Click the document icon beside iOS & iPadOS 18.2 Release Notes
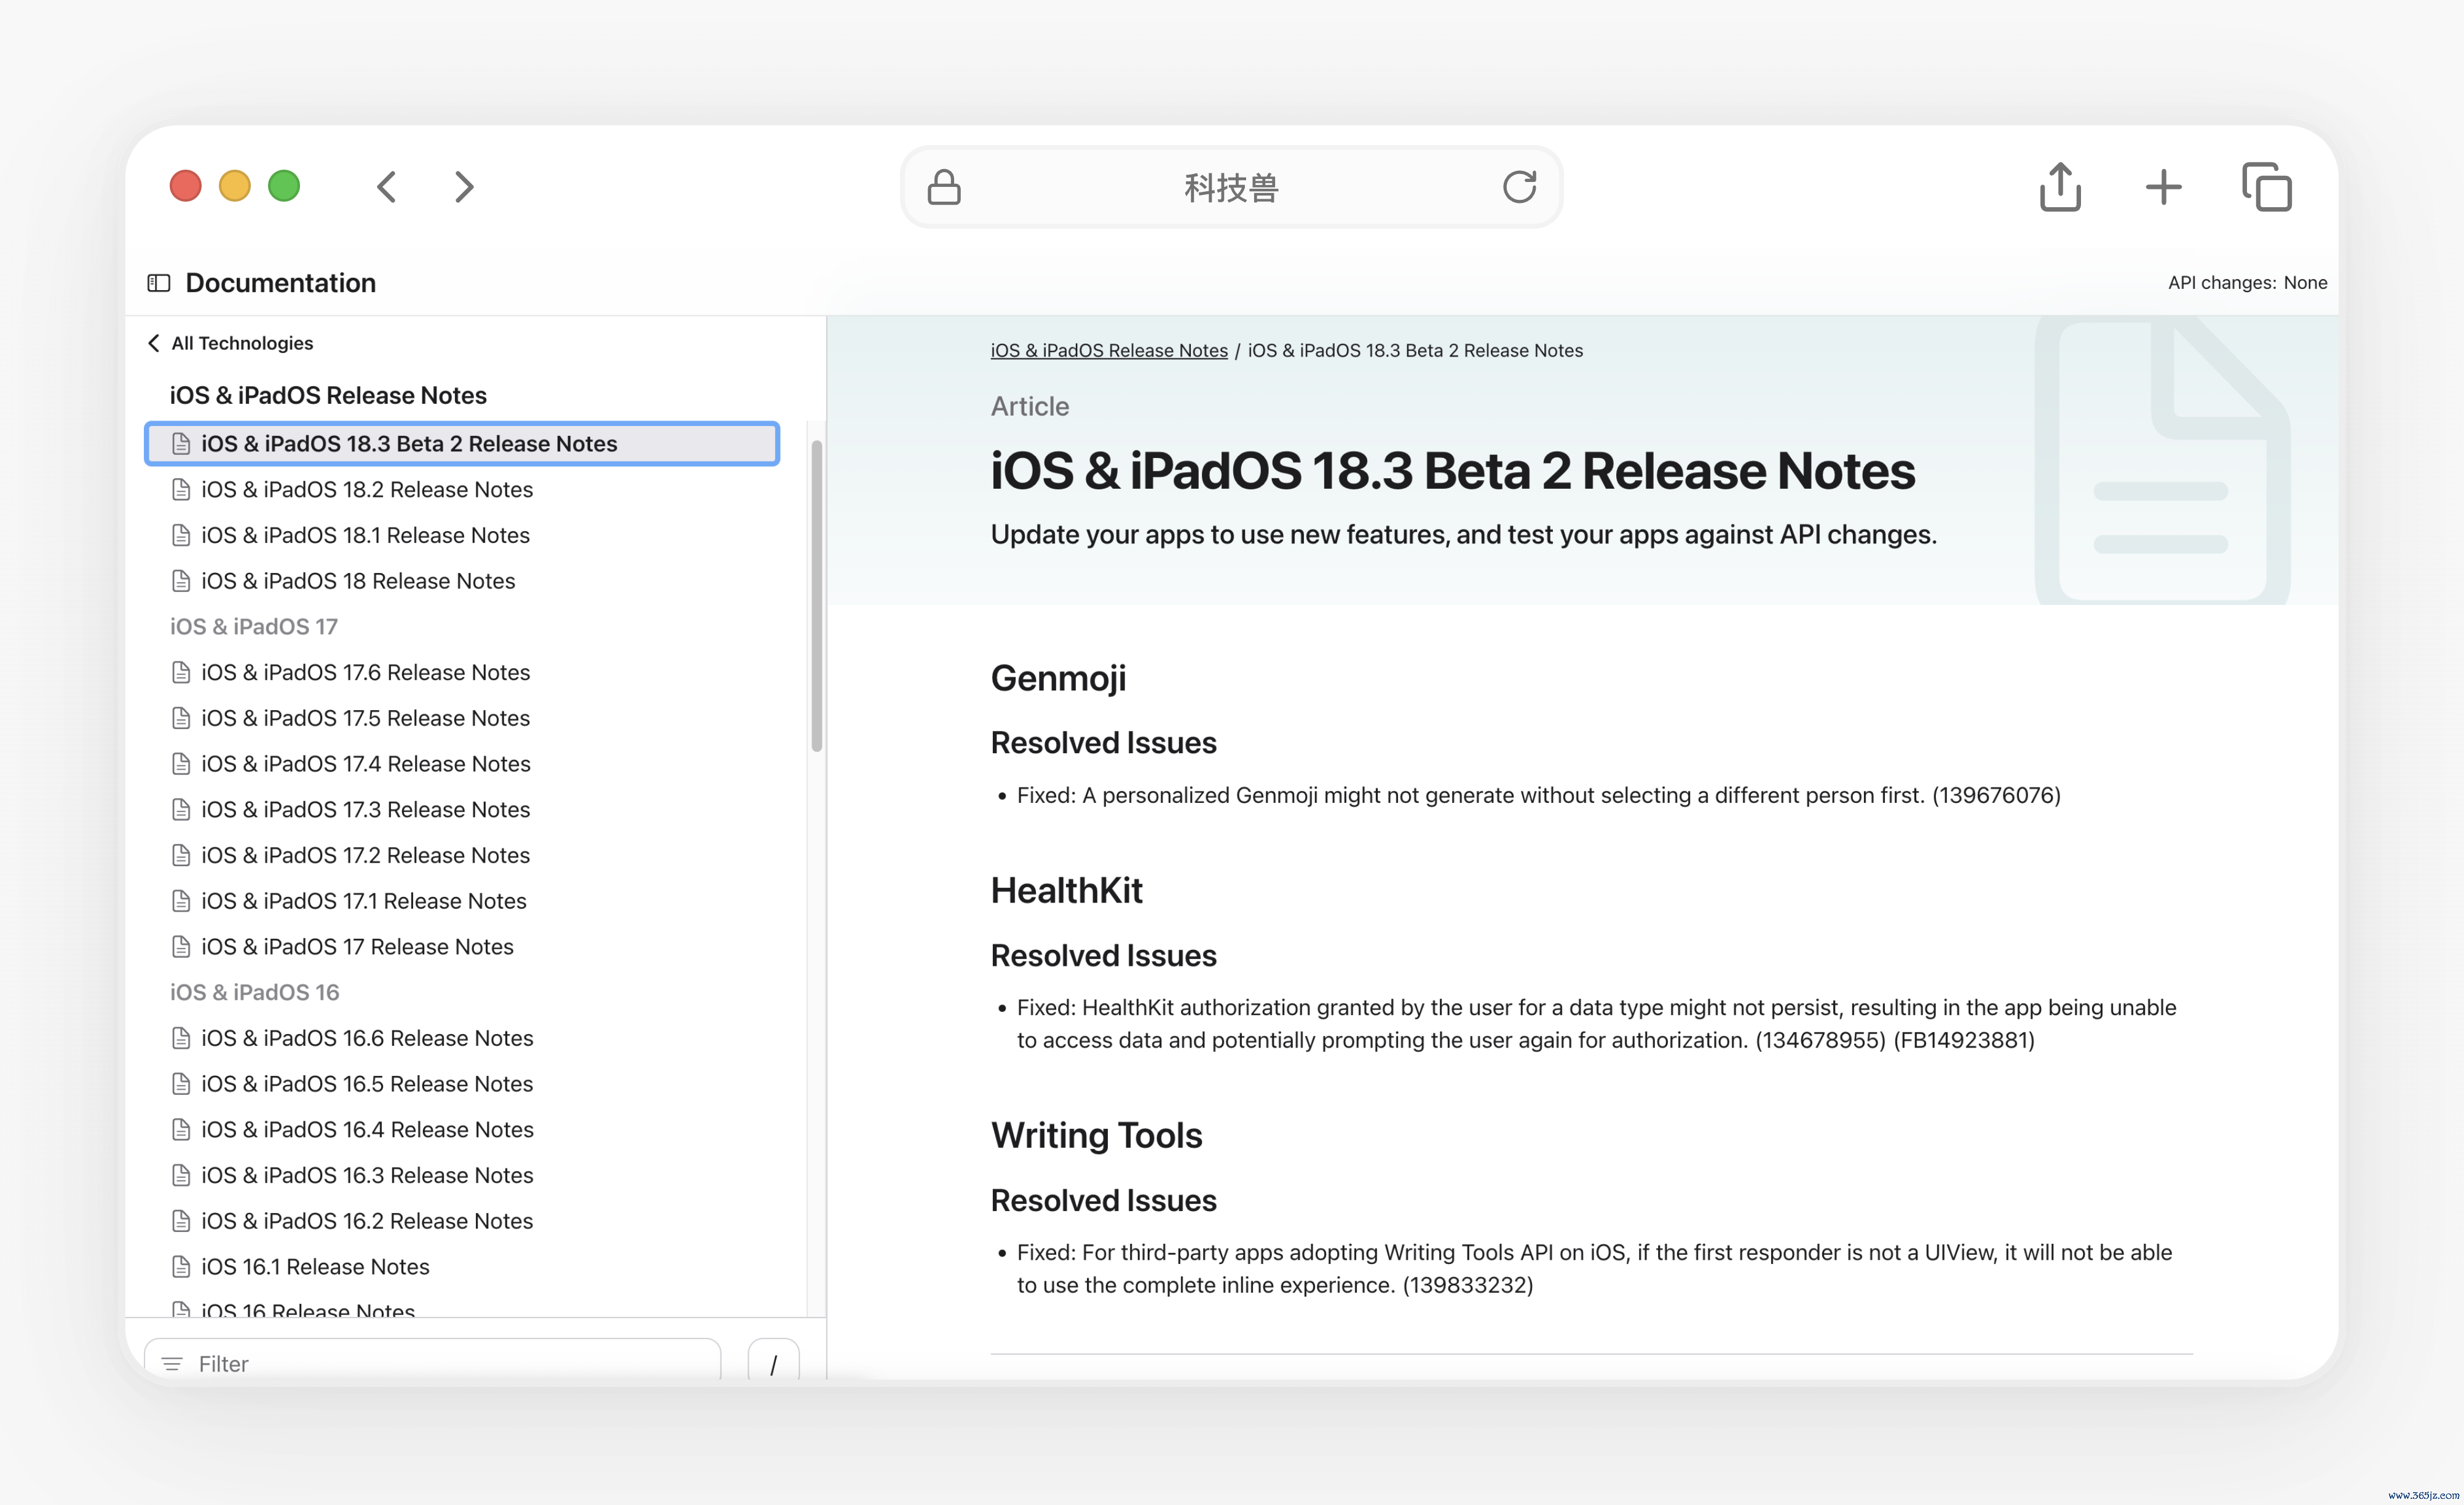Screen dimensions: 2464x1505 [181, 490]
